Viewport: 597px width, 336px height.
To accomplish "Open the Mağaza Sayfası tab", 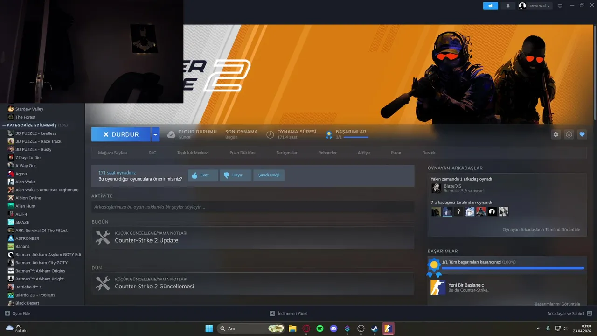I will 113,153.
